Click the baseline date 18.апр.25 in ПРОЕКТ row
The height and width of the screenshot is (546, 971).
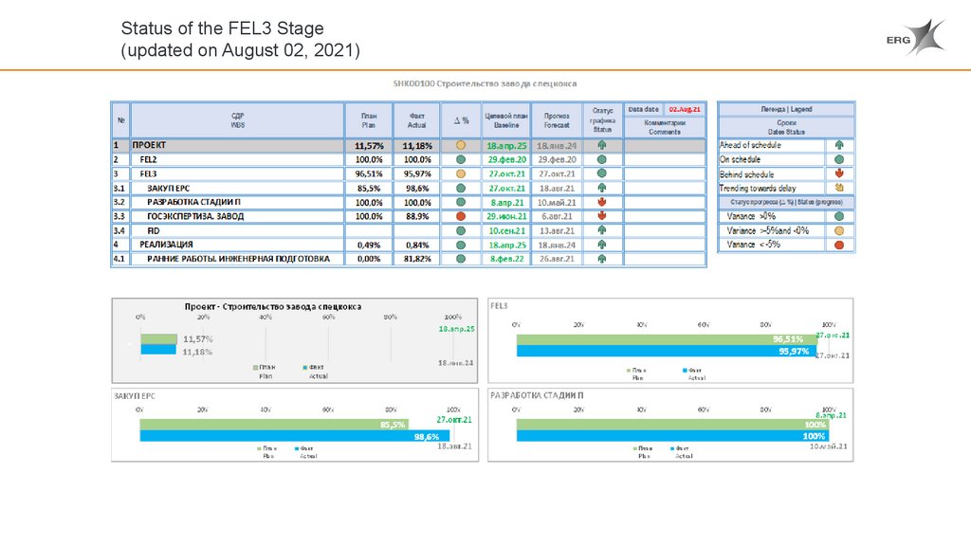tap(506, 146)
